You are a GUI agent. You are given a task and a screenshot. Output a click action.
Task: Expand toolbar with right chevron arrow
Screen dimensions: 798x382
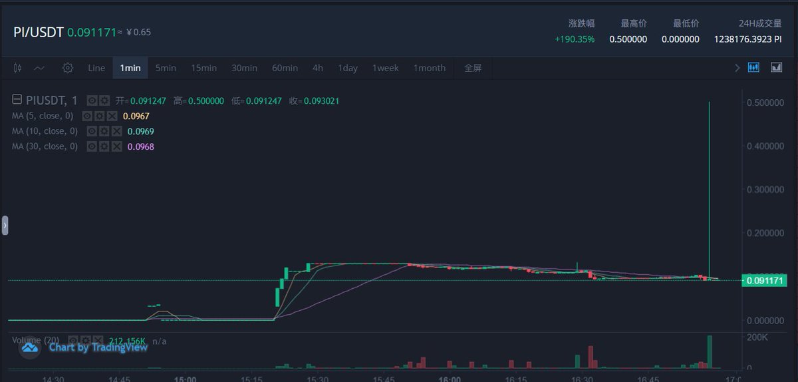[737, 68]
